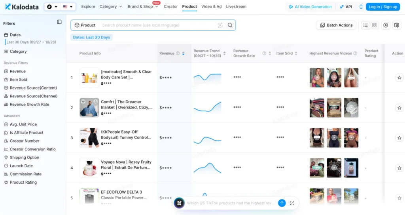This screenshot has height=215, width=405.
Task: Select the Product tab
Action: 189,6
